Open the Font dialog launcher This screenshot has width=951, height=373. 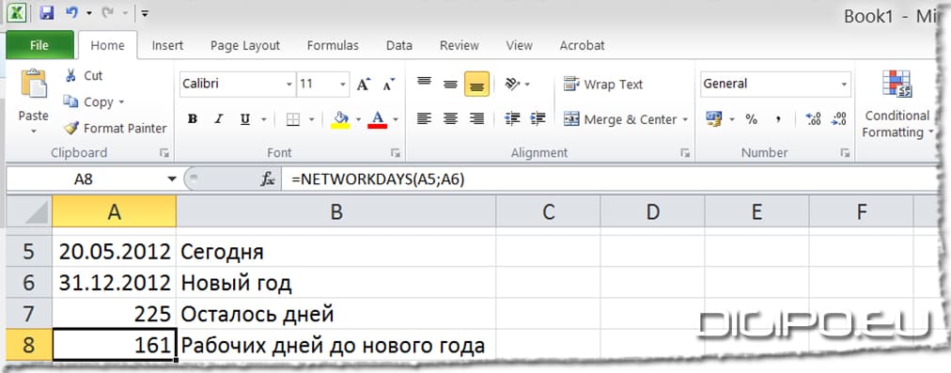396,153
